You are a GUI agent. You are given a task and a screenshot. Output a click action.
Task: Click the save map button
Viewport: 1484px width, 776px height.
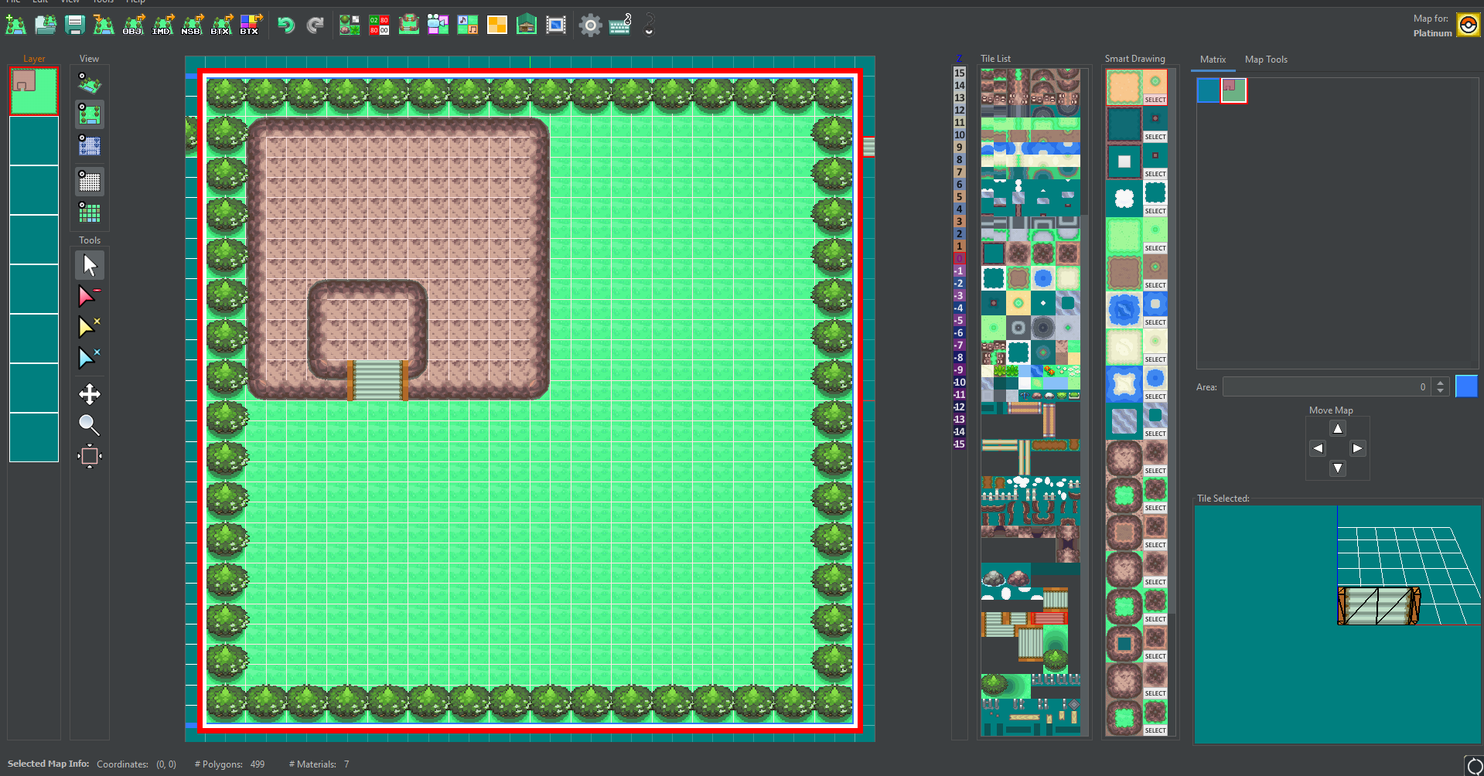pos(74,25)
